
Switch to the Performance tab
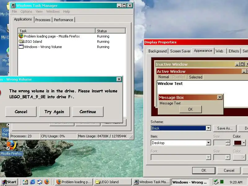pos(64,20)
